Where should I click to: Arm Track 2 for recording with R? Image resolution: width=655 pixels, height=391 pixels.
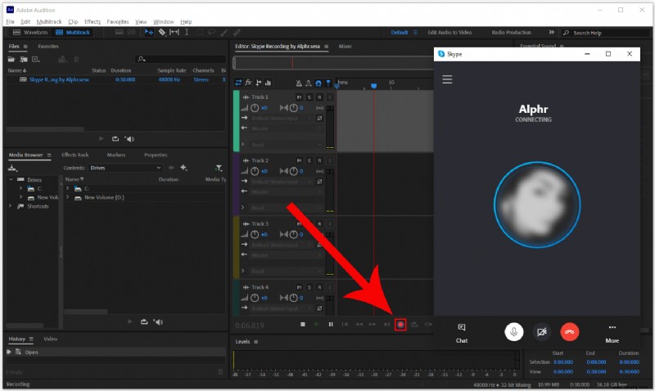coord(319,160)
